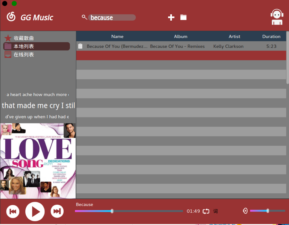Sort by the Album column header
This screenshot has width=289, height=225.
point(181,36)
